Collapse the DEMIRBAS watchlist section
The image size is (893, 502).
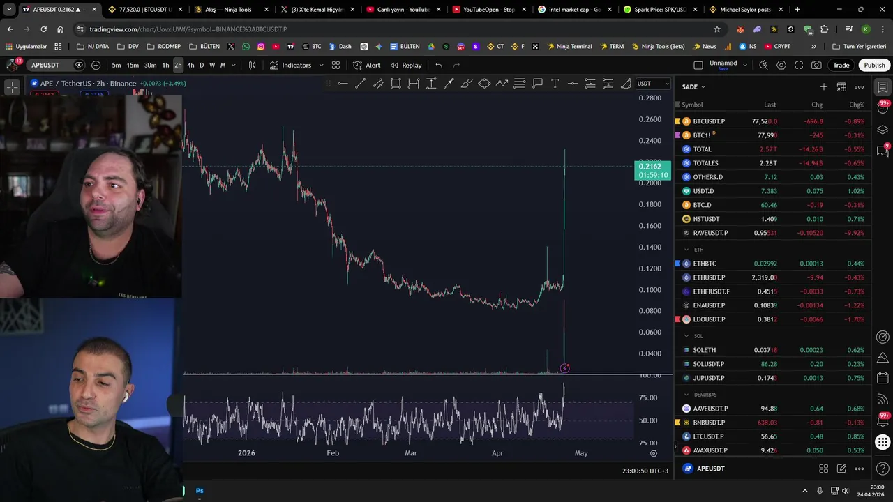686,395
